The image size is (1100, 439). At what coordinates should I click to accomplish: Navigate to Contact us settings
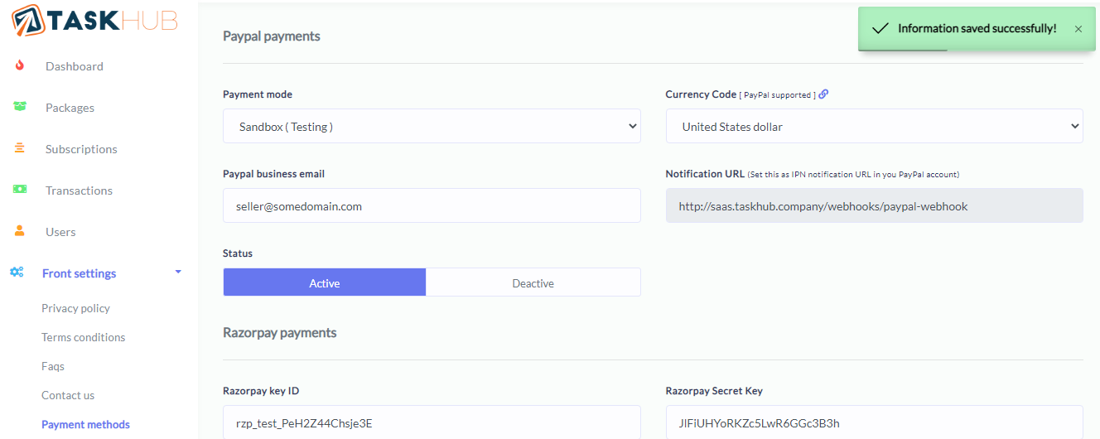68,395
